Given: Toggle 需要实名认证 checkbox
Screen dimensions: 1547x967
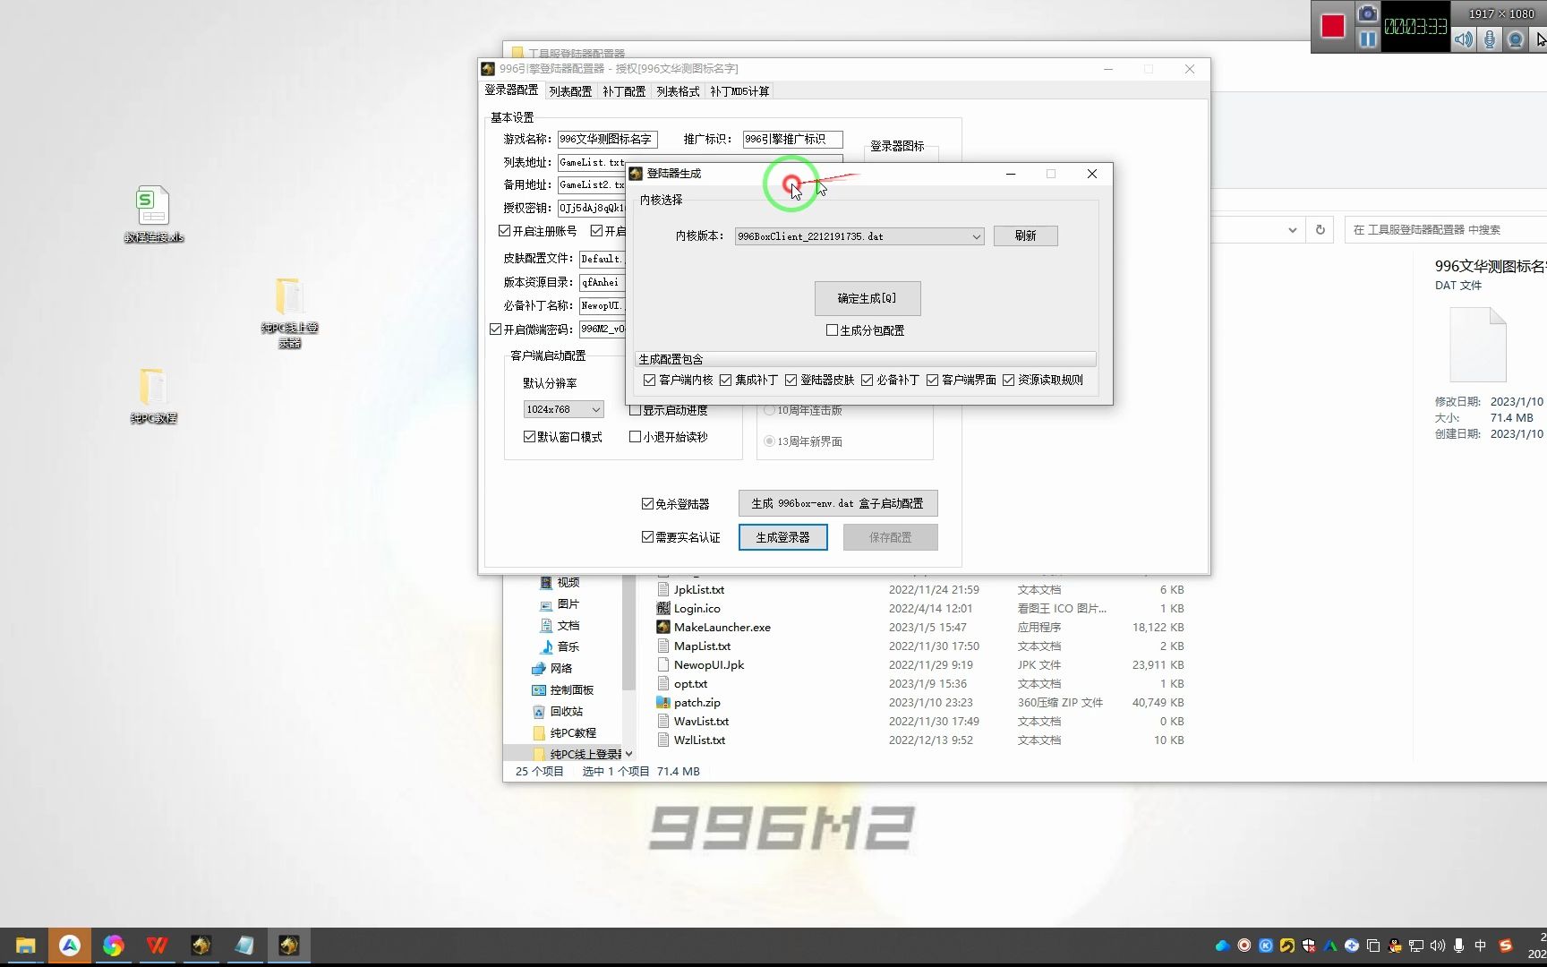Looking at the screenshot, I should pos(647,537).
